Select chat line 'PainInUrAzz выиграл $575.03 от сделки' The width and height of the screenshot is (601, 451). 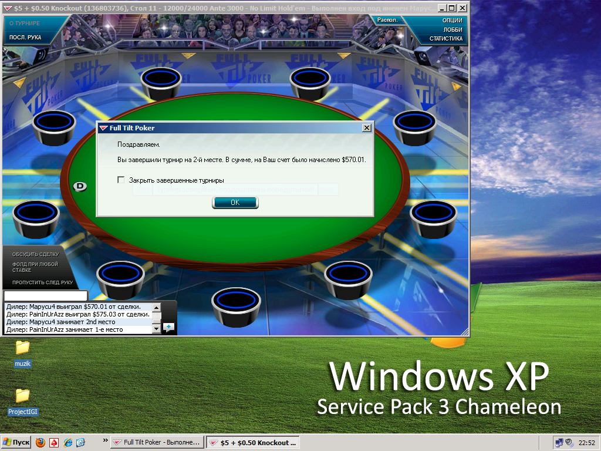[79, 314]
